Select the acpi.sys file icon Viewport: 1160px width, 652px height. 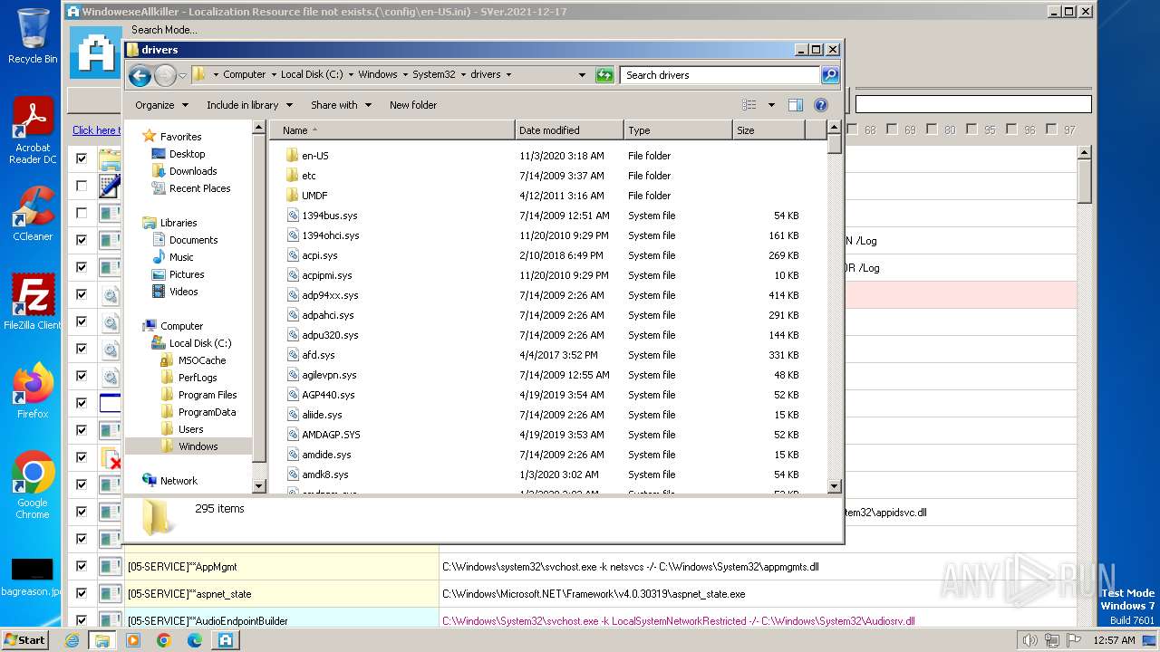(x=292, y=255)
